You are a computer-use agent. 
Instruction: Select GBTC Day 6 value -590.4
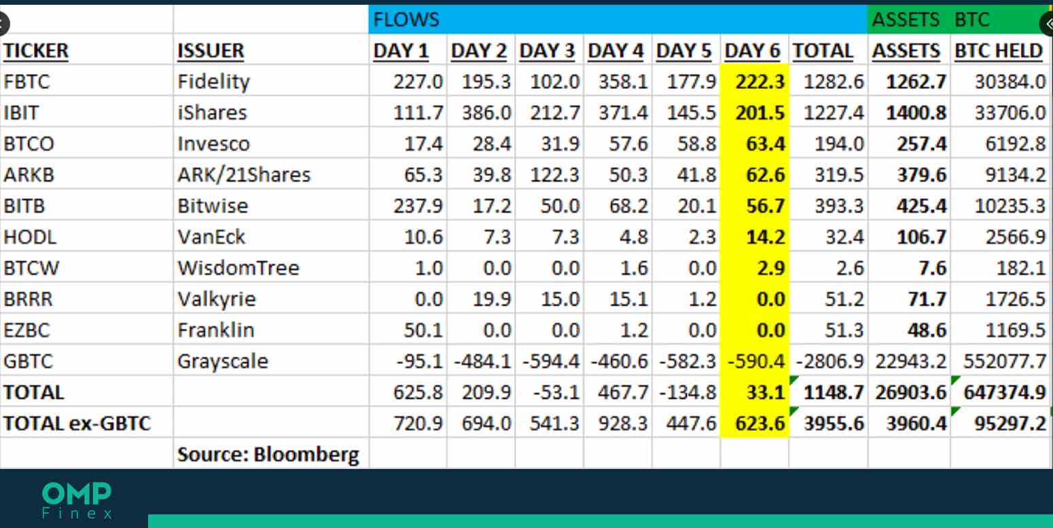755,361
